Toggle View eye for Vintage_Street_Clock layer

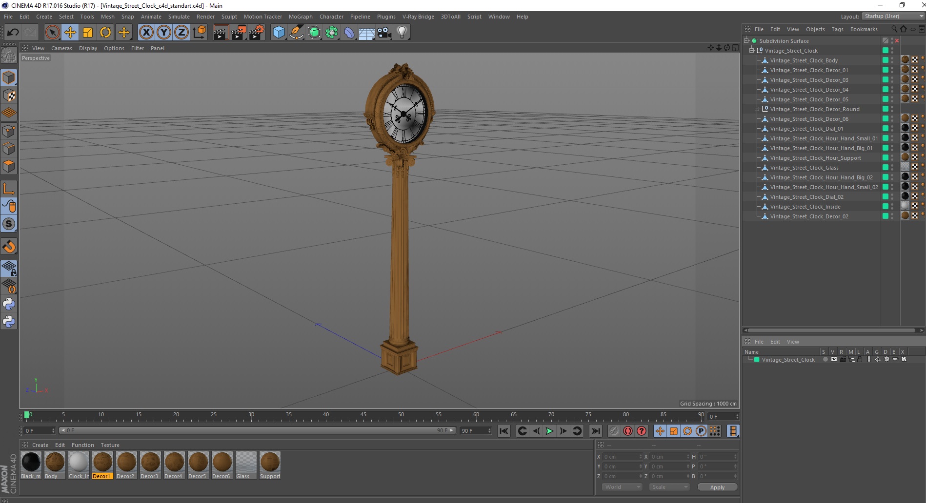(x=834, y=360)
